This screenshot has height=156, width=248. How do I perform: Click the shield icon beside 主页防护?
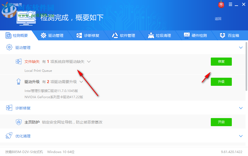pyautogui.click(x=18, y=122)
